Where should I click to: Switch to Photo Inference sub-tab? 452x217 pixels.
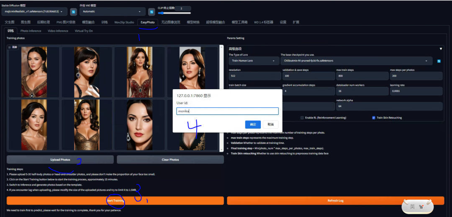click(x=31, y=31)
